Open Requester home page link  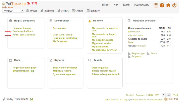(25, 68)
